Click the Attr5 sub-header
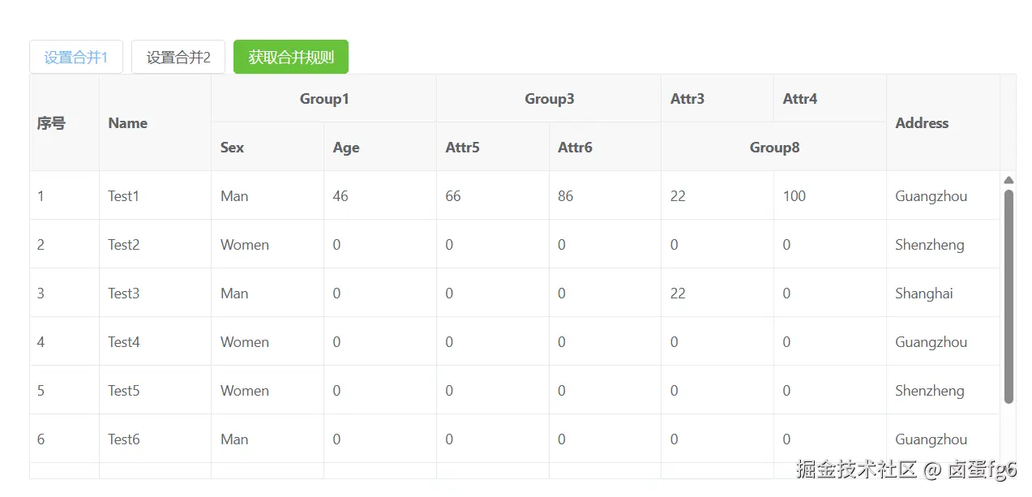The height and width of the screenshot is (497, 1032). point(462,148)
